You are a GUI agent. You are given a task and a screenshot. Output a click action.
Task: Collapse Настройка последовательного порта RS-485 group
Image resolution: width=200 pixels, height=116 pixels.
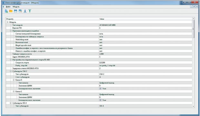[11, 60]
